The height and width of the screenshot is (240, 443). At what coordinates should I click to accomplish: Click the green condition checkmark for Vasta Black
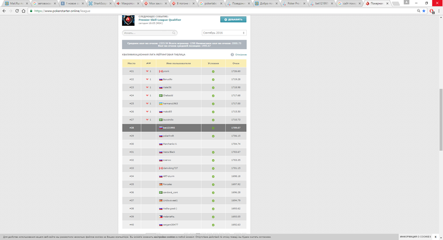coord(213,152)
